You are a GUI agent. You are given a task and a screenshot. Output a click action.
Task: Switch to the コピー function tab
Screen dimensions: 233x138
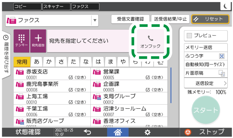(27, 7)
